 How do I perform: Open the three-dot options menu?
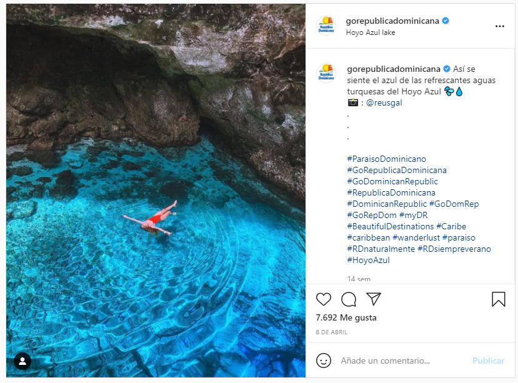tap(499, 26)
